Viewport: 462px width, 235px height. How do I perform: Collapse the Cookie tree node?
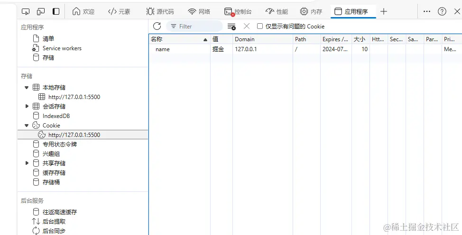tap(27, 126)
